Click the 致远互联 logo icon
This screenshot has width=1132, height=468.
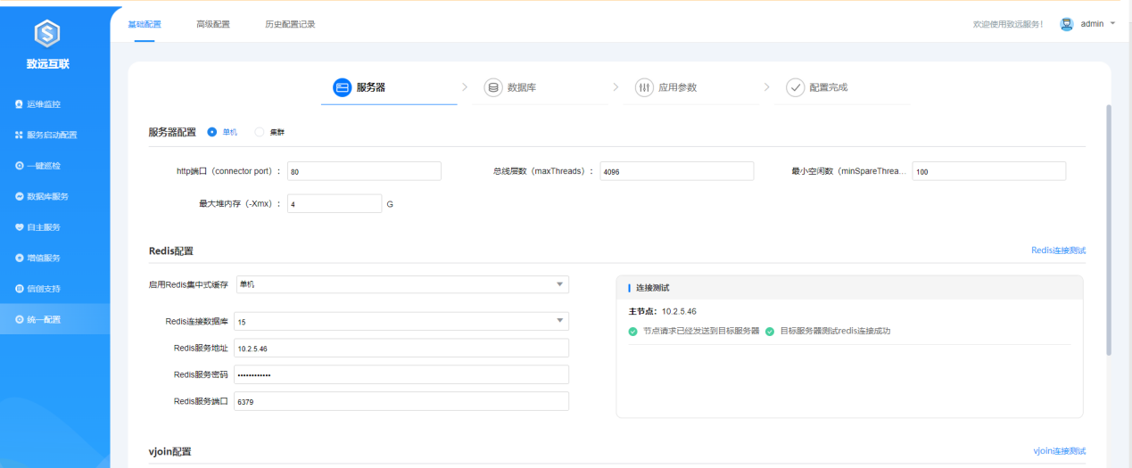[46, 34]
